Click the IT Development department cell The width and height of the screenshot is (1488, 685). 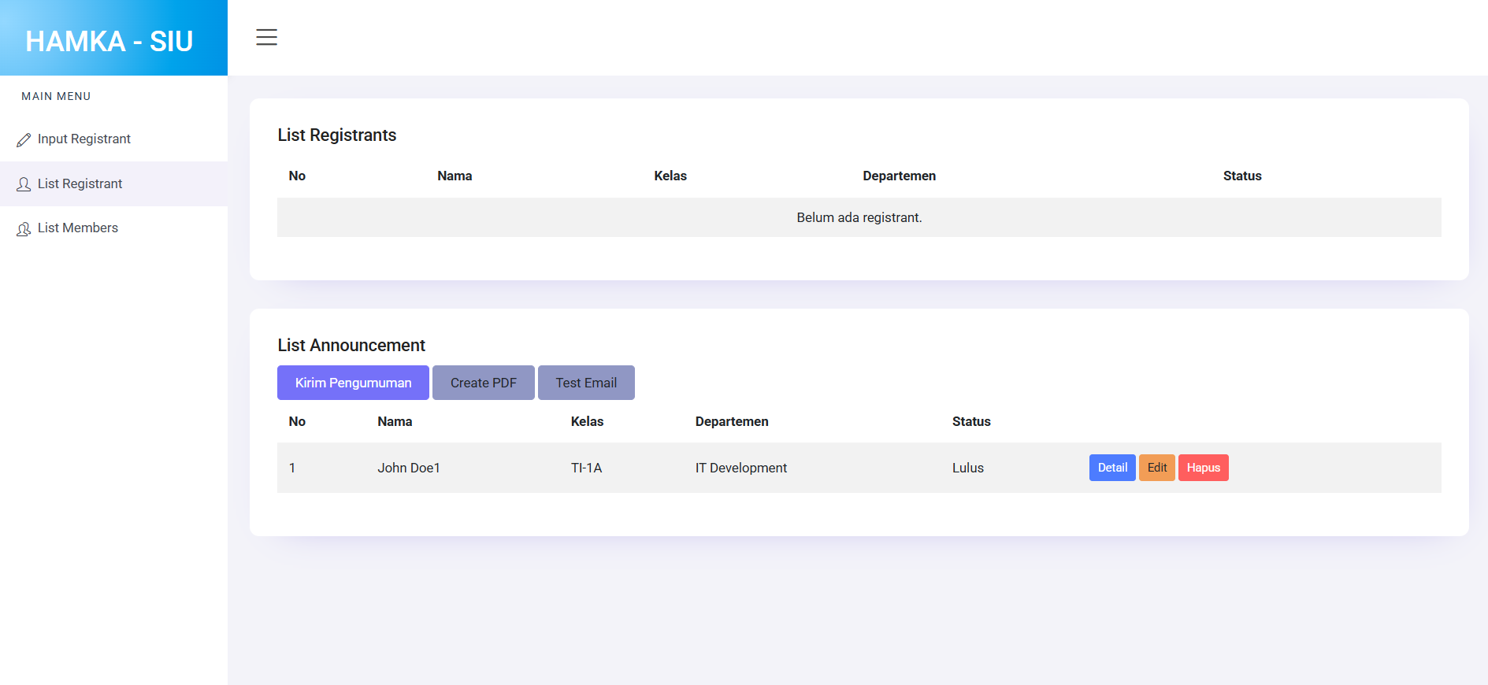coord(740,468)
